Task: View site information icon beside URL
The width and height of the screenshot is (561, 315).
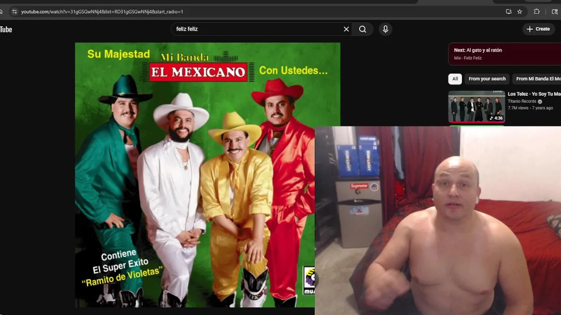Action: [x=14, y=11]
